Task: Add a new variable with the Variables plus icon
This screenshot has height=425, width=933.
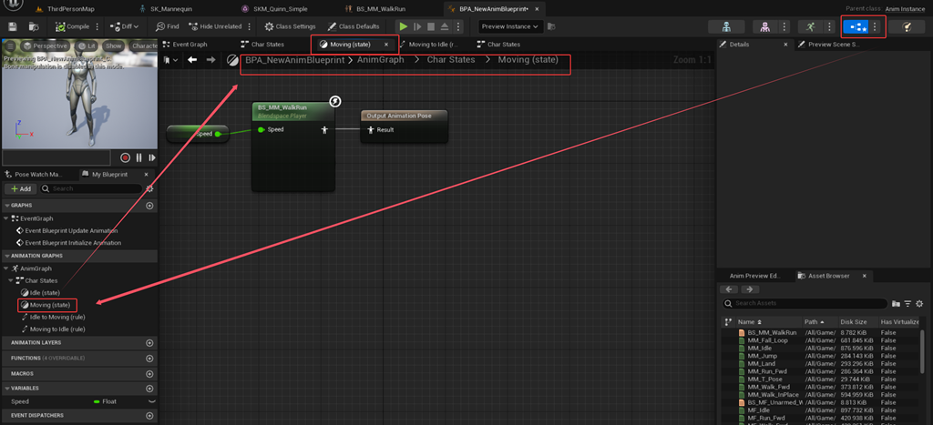Action: click(x=149, y=389)
